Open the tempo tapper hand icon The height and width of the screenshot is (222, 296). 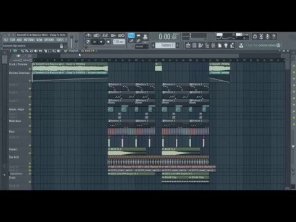click(232, 45)
